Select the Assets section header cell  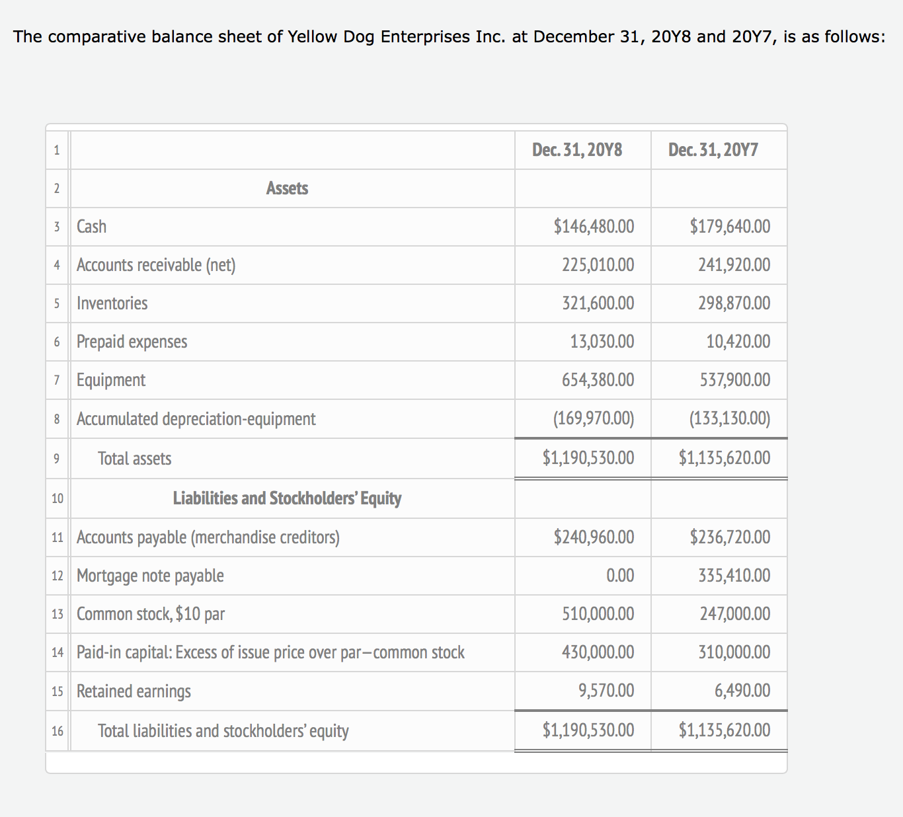coord(288,188)
